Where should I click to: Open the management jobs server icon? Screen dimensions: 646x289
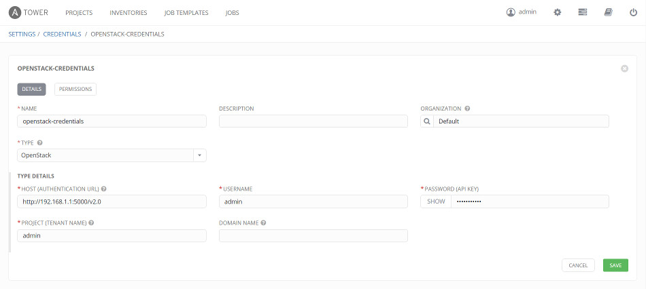[x=583, y=12]
